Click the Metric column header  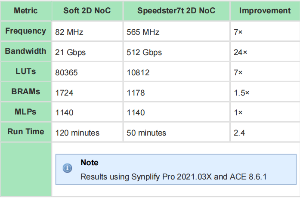coord(25,10)
